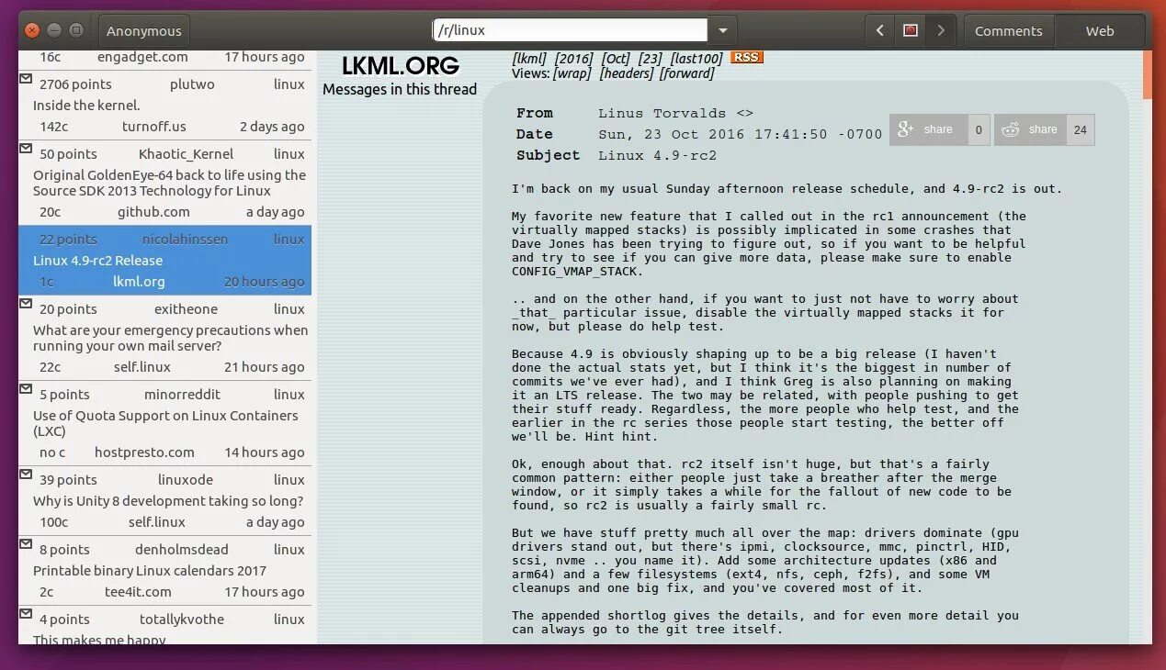Click author name totallykvothe
The width and height of the screenshot is (1166, 670).
[x=182, y=620]
